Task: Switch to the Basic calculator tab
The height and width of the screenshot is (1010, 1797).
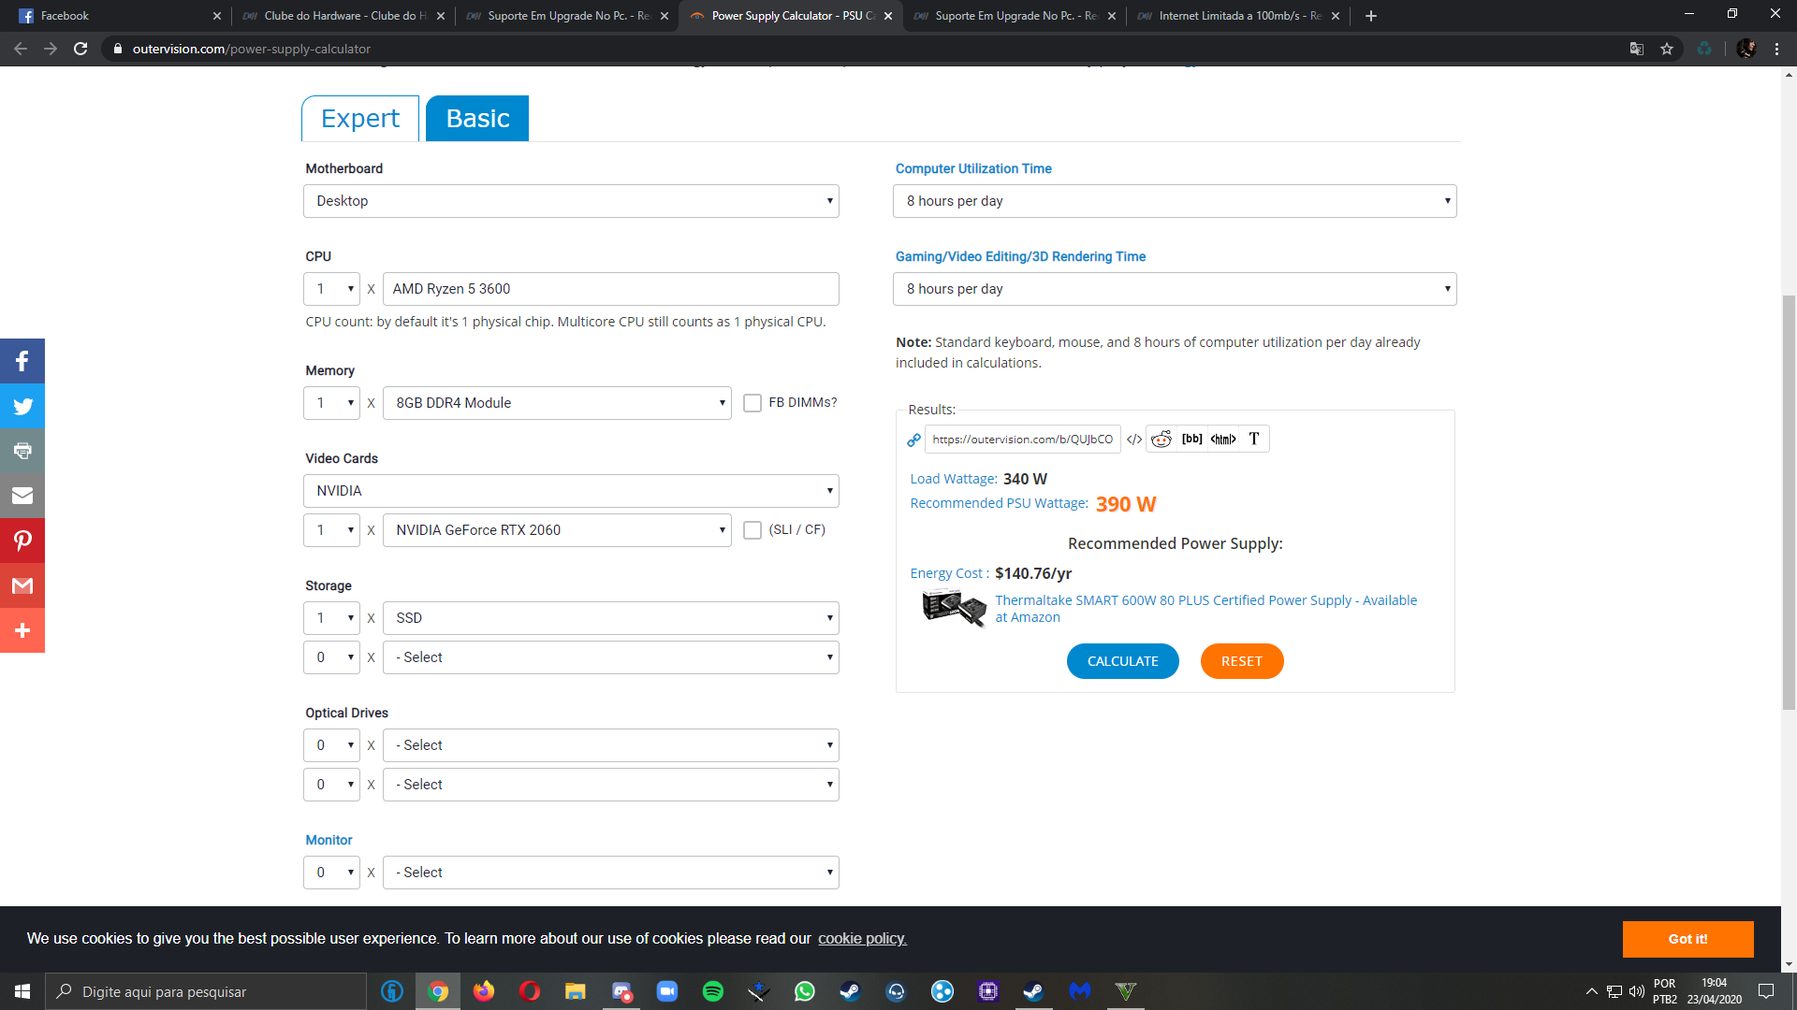Action: coord(477,119)
